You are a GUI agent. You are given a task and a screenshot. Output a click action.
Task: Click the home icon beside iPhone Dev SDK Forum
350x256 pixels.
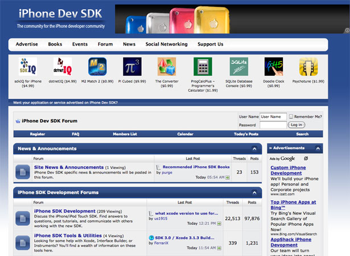coord(18,121)
